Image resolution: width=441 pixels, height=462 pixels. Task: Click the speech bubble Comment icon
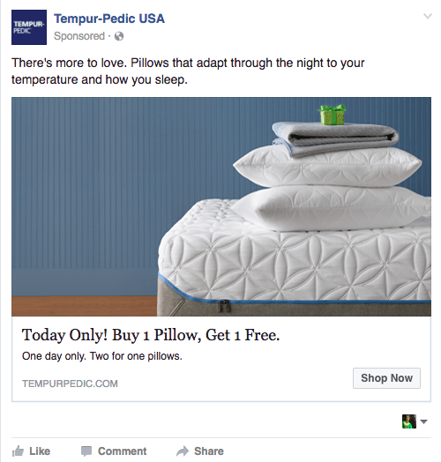tap(86, 451)
